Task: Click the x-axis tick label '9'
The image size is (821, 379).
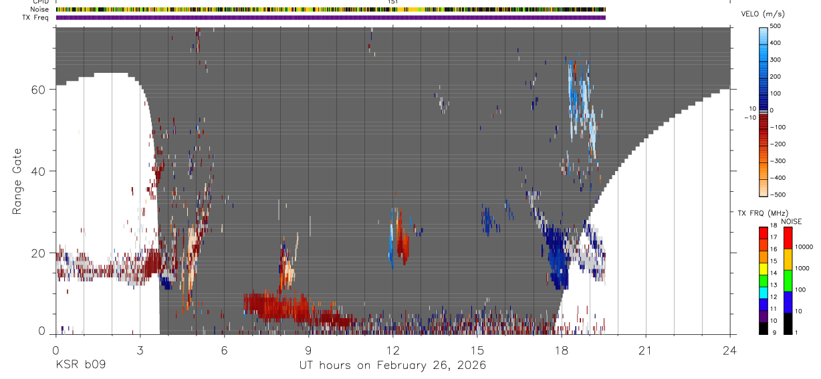Action: tap(308, 350)
